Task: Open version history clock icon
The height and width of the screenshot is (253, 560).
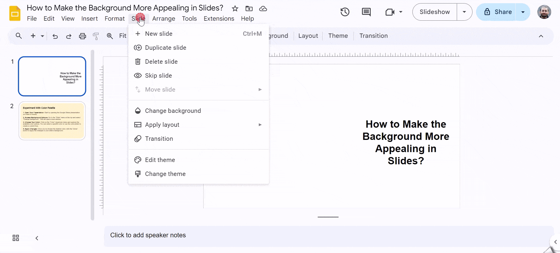Action: [x=345, y=12]
